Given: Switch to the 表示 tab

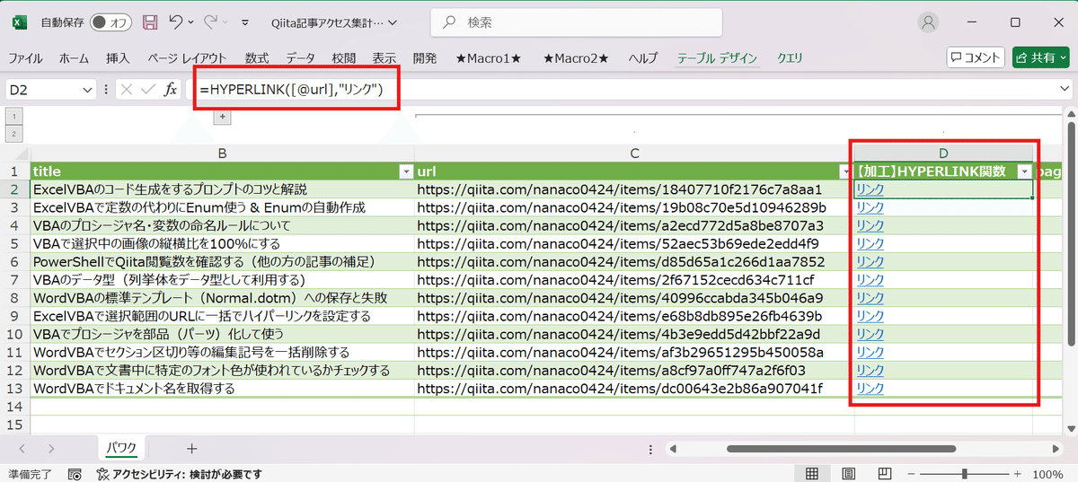Looking at the screenshot, I should click(x=384, y=57).
